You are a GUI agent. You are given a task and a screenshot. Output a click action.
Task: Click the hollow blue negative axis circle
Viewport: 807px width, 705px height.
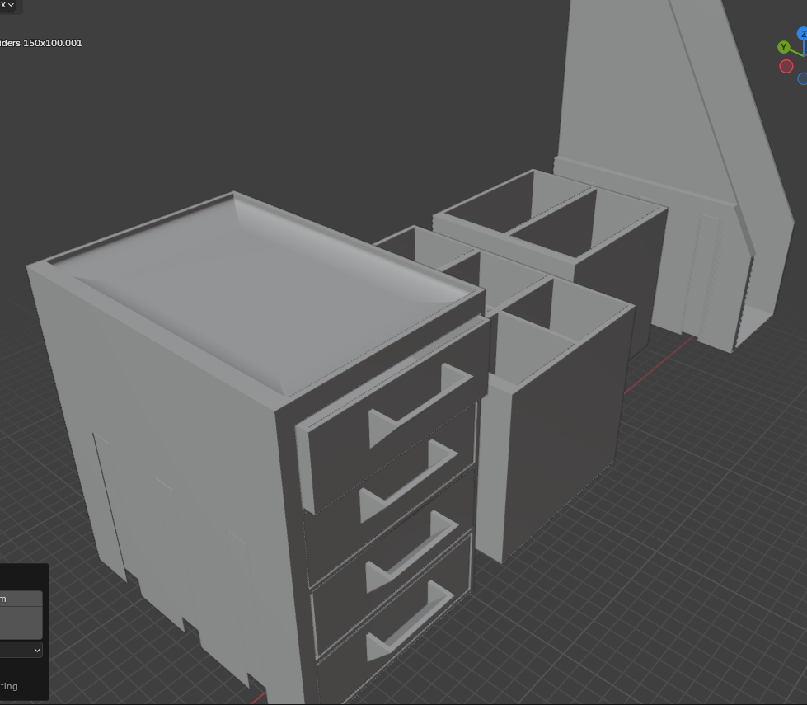pyautogui.click(x=802, y=79)
